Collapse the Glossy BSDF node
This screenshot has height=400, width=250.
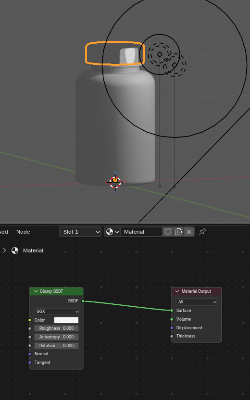[x=36, y=291]
